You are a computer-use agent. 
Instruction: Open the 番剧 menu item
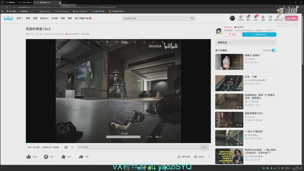pyautogui.click(x=28, y=18)
